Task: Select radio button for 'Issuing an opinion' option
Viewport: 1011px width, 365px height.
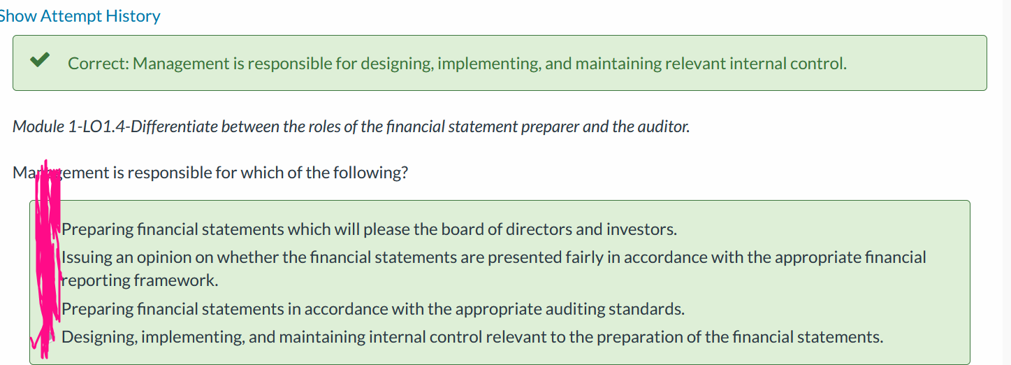Action: (x=48, y=257)
